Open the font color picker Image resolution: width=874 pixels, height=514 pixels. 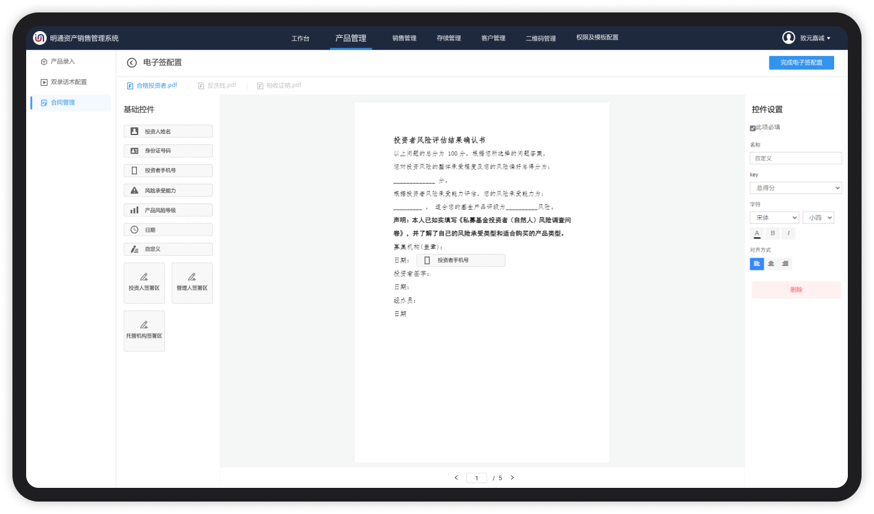click(x=757, y=233)
